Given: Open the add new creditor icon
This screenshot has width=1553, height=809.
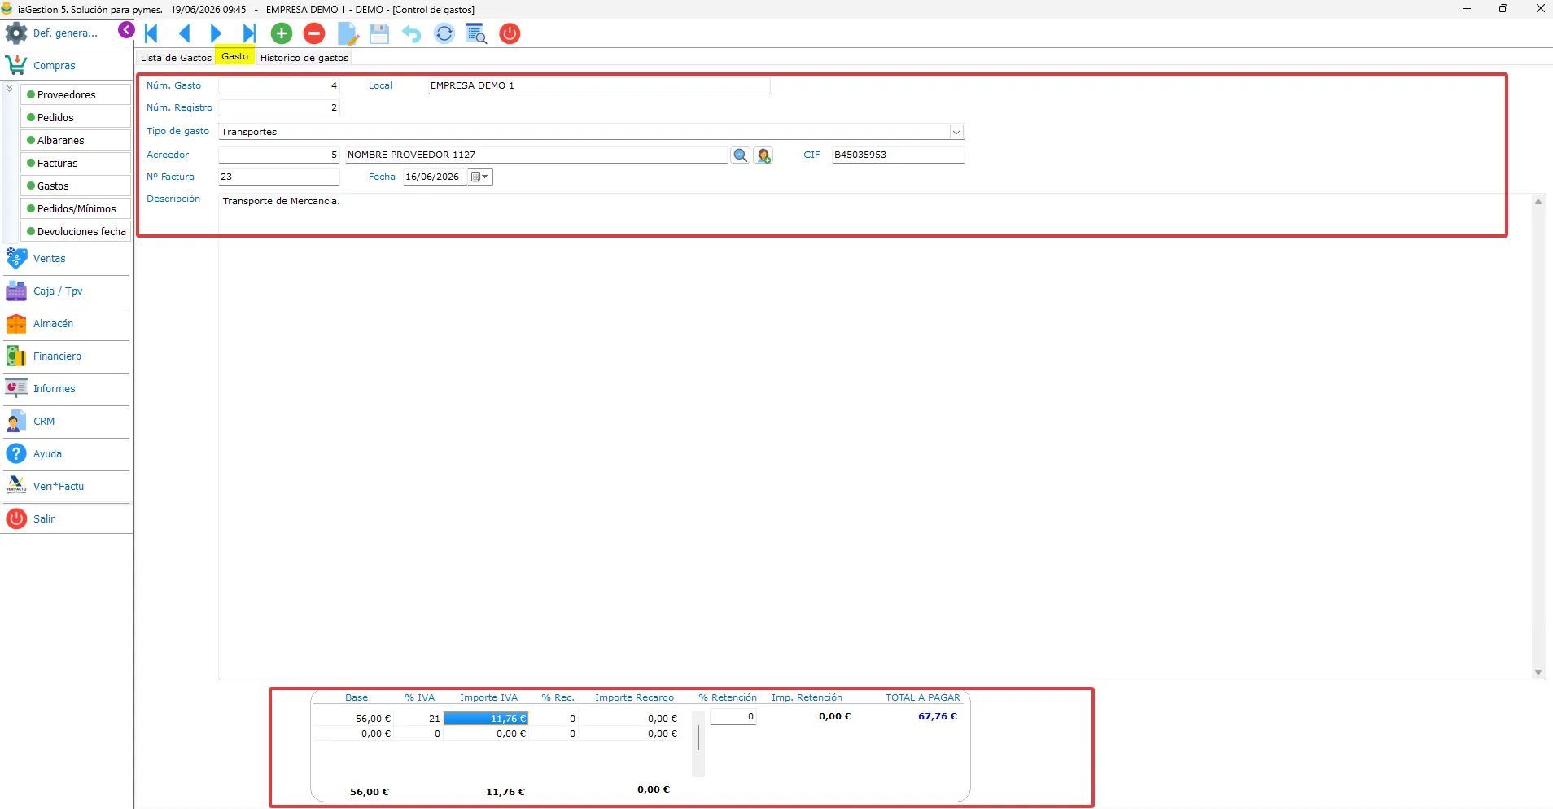Looking at the screenshot, I should (763, 155).
